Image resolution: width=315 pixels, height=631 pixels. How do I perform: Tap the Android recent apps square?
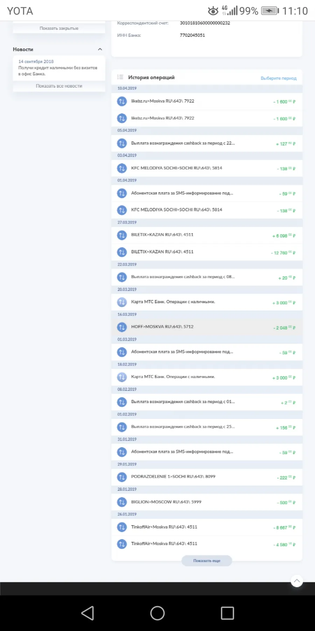[227, 613]
